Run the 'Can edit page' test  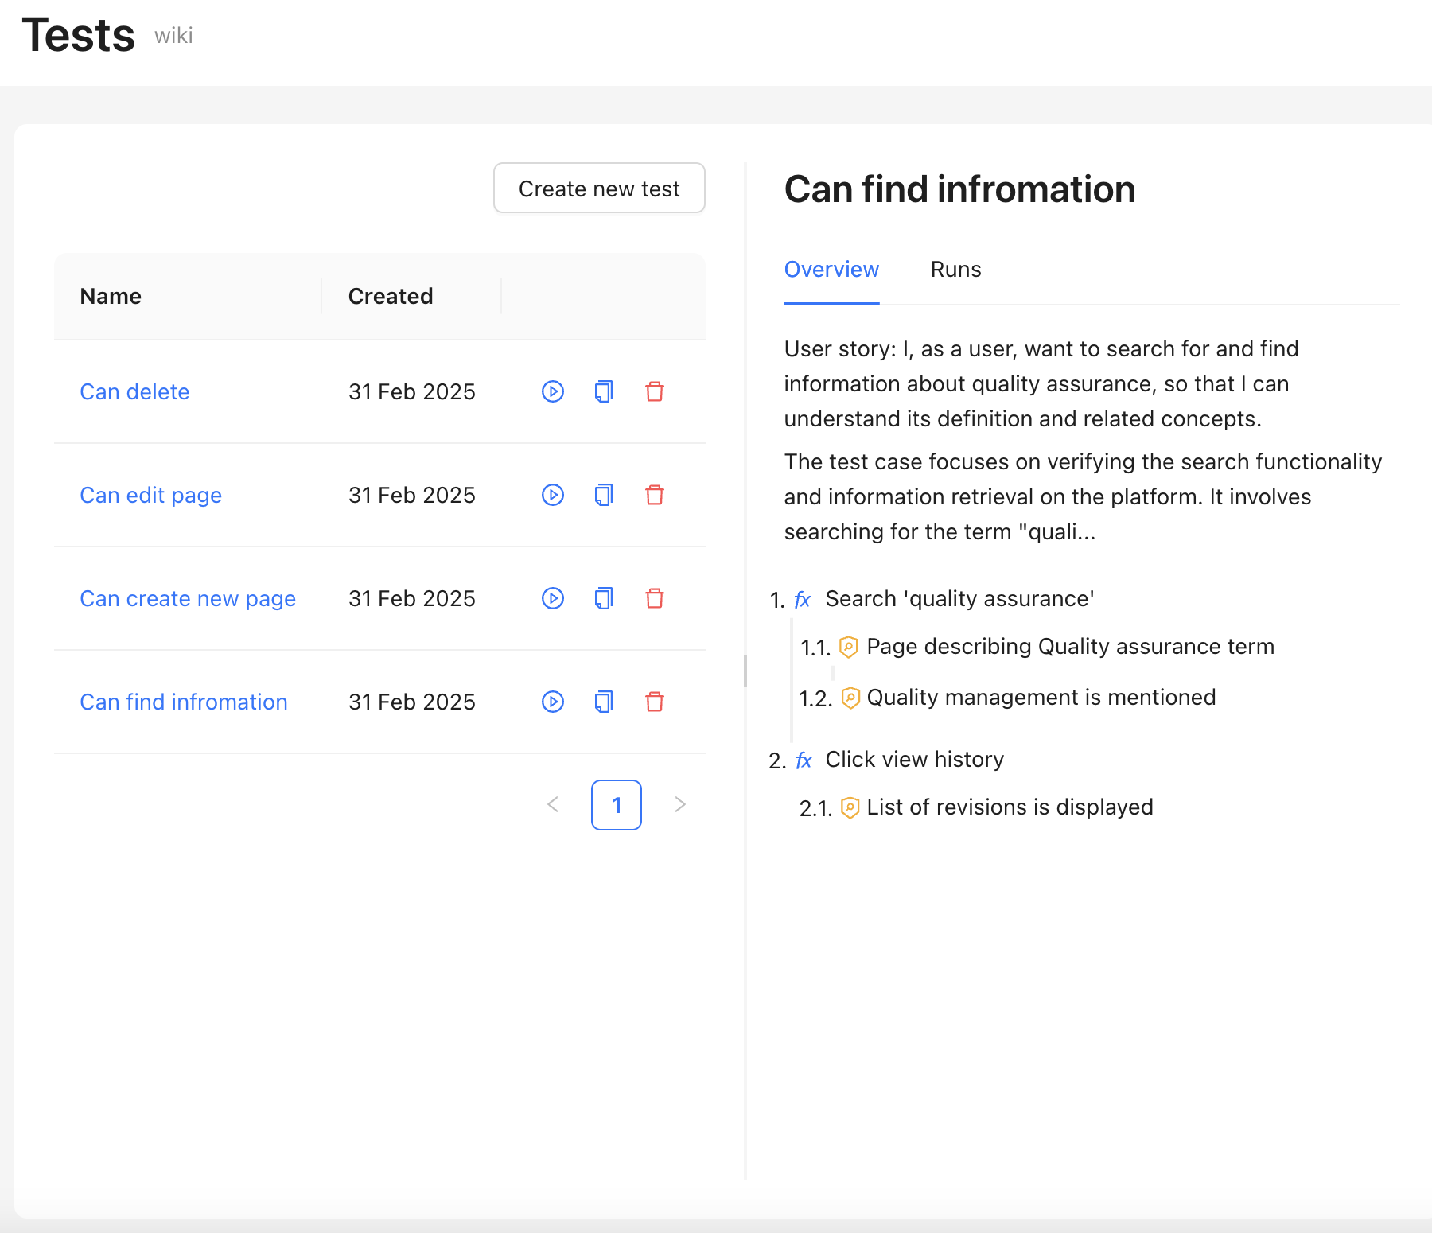tap(553, 495)
